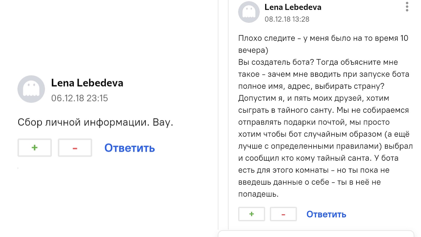This screenshot has width=421, height=237.
Task: Open Lena Lebedeva's profile from the 06.12.18 comment
Action: coord(87,83)
